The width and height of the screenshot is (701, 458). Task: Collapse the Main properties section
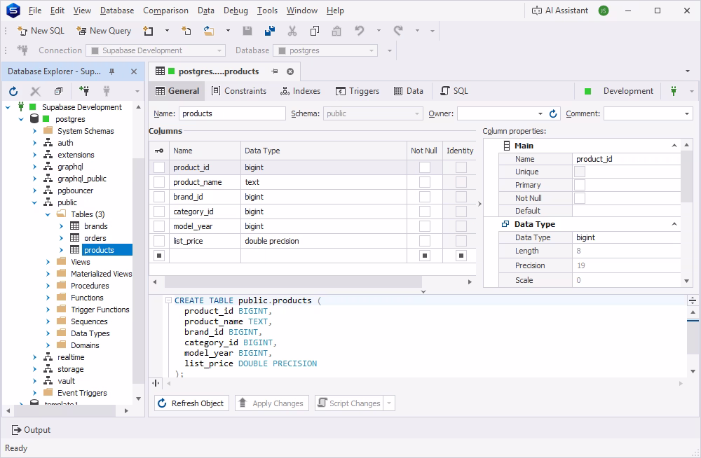[674, 146]
